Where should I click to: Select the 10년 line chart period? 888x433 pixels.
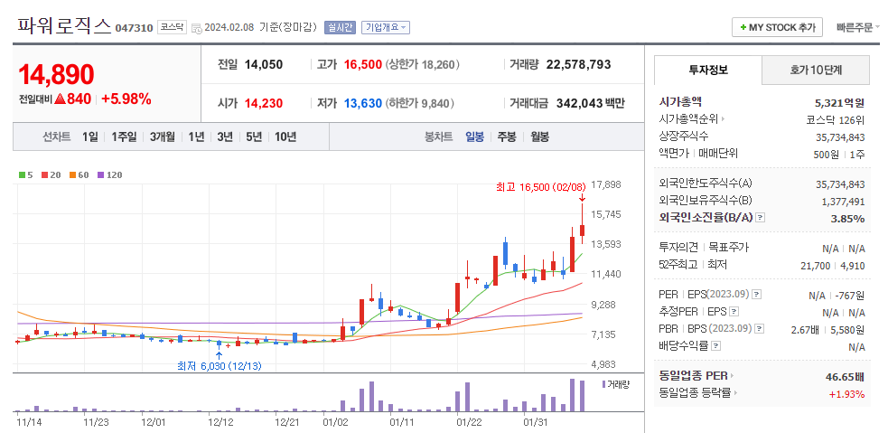[x=285, y=136]
